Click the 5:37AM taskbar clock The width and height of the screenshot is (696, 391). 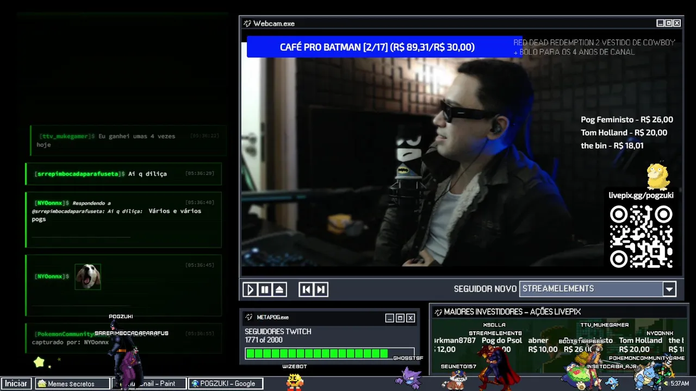click(680, 383)
